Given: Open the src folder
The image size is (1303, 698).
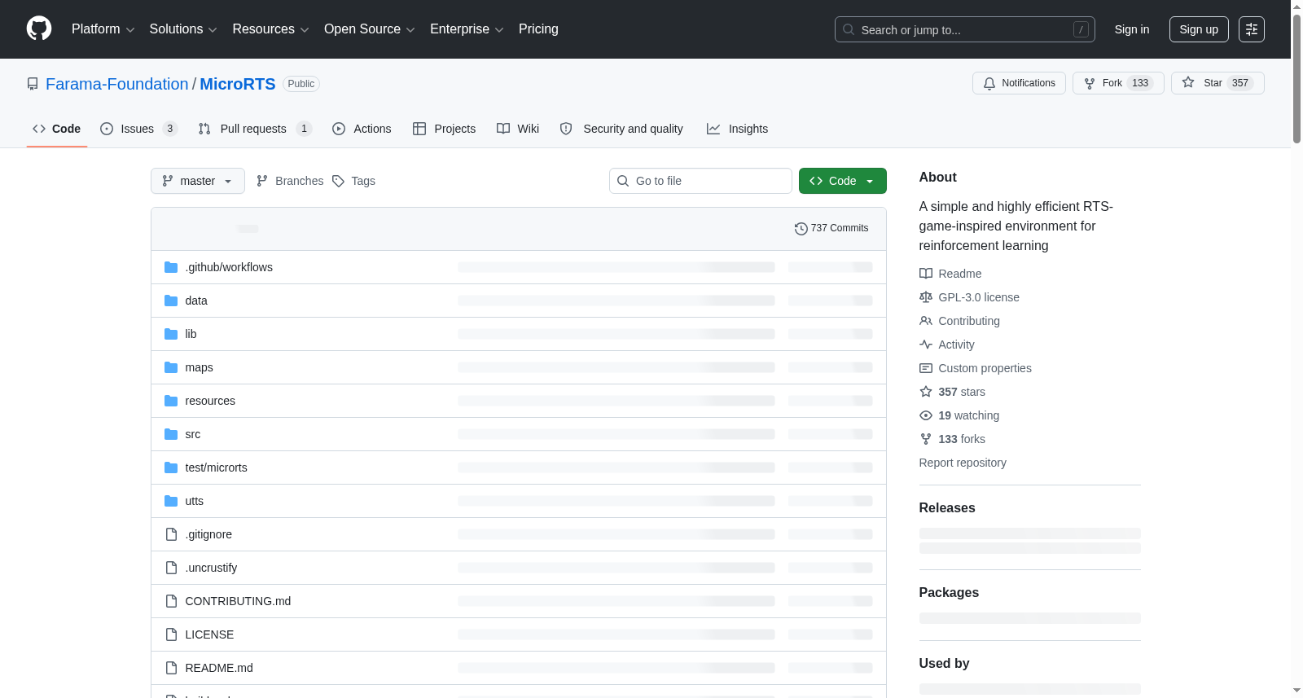Looking at the screenshot, I should click(192, 434).
